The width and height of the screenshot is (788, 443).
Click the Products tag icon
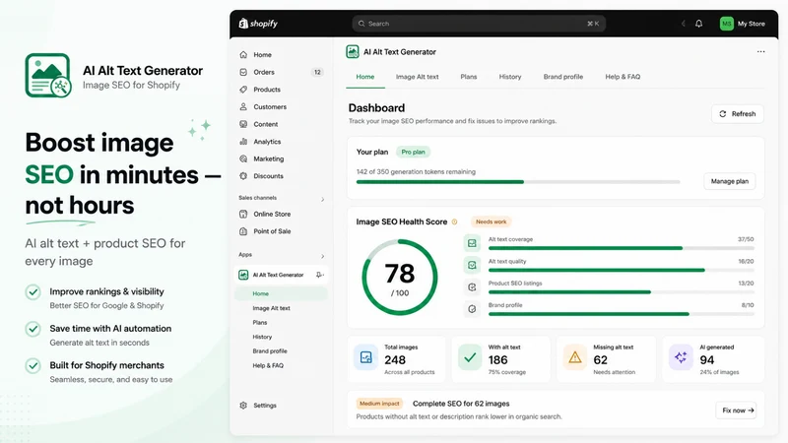coord(243,90)
